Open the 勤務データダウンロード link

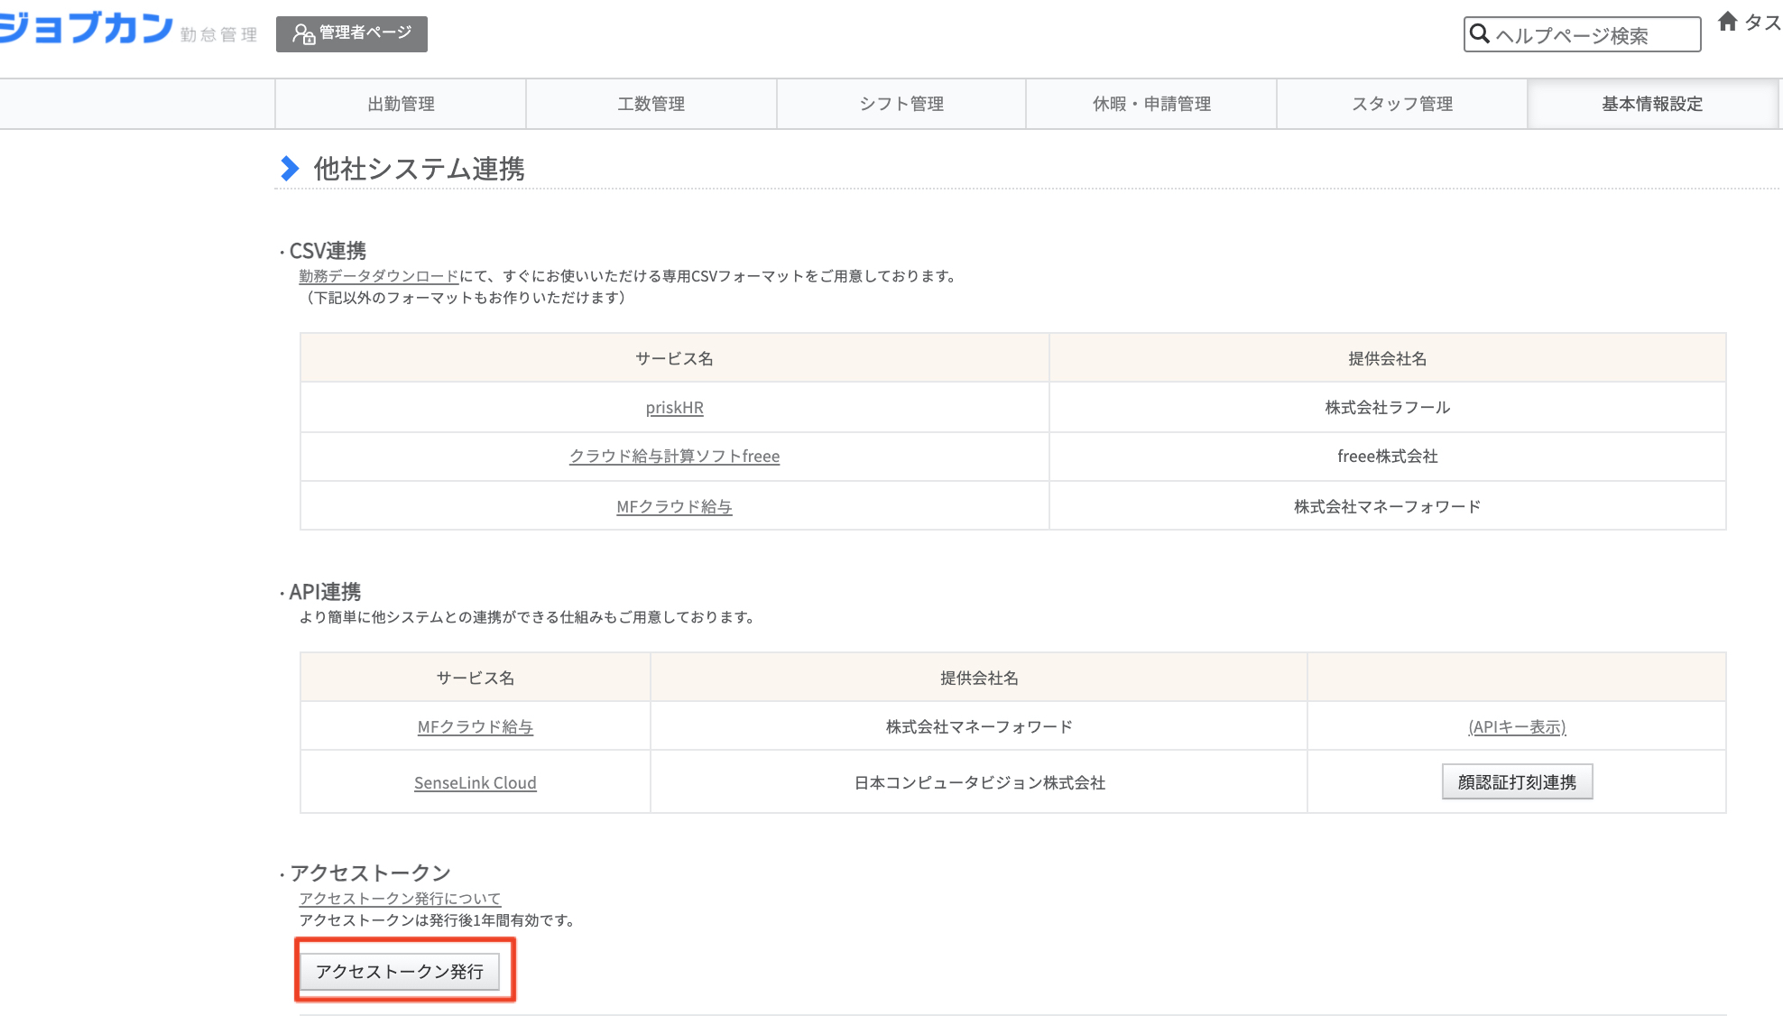coord(379,276)
